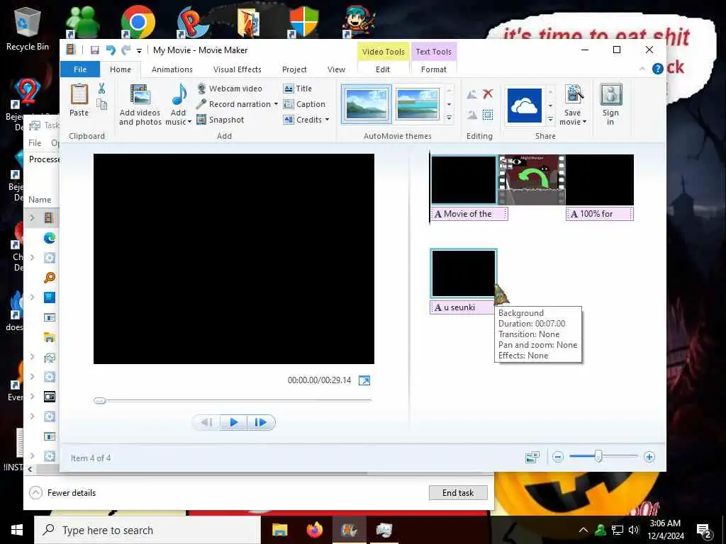Open the File tab in Movie Maker
Image resolution: width=726 pixels, height=544 pixels.
coord(80,69)
